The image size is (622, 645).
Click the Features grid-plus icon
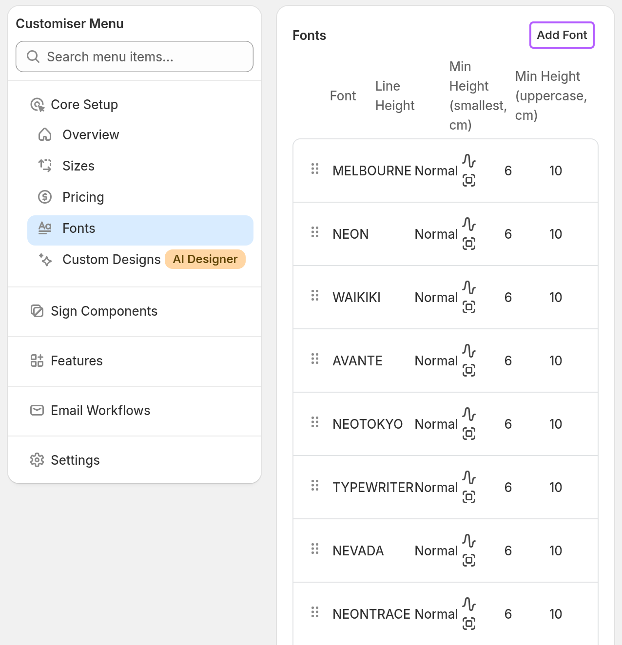[x=37, y=360]
